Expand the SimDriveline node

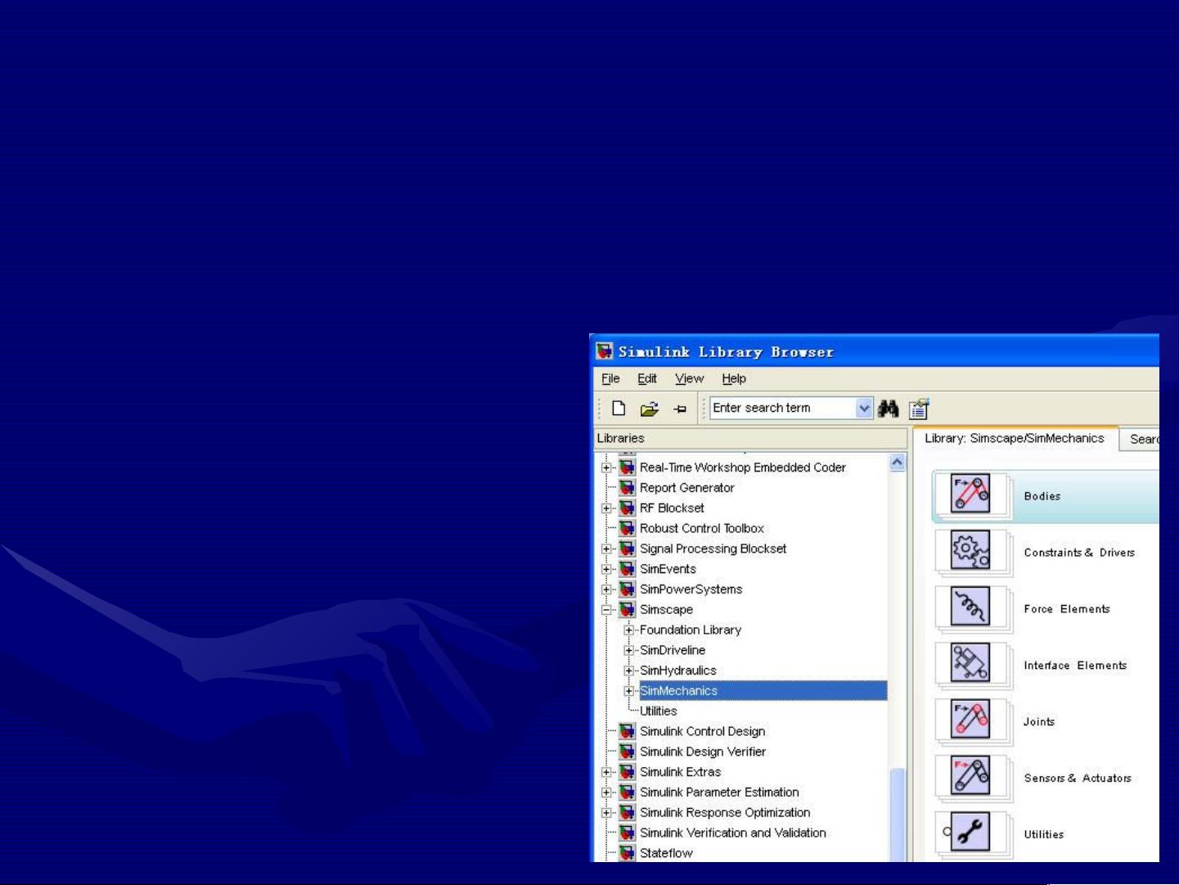pos(628,650)
